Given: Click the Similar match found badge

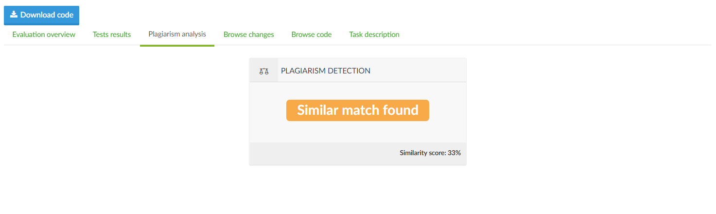Looking at the screenshot, I should coord(357,110).
